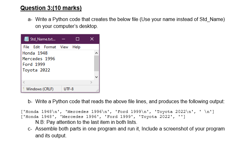Maximize the Std_Name.txt Notepad window

(x=78, y=39)
